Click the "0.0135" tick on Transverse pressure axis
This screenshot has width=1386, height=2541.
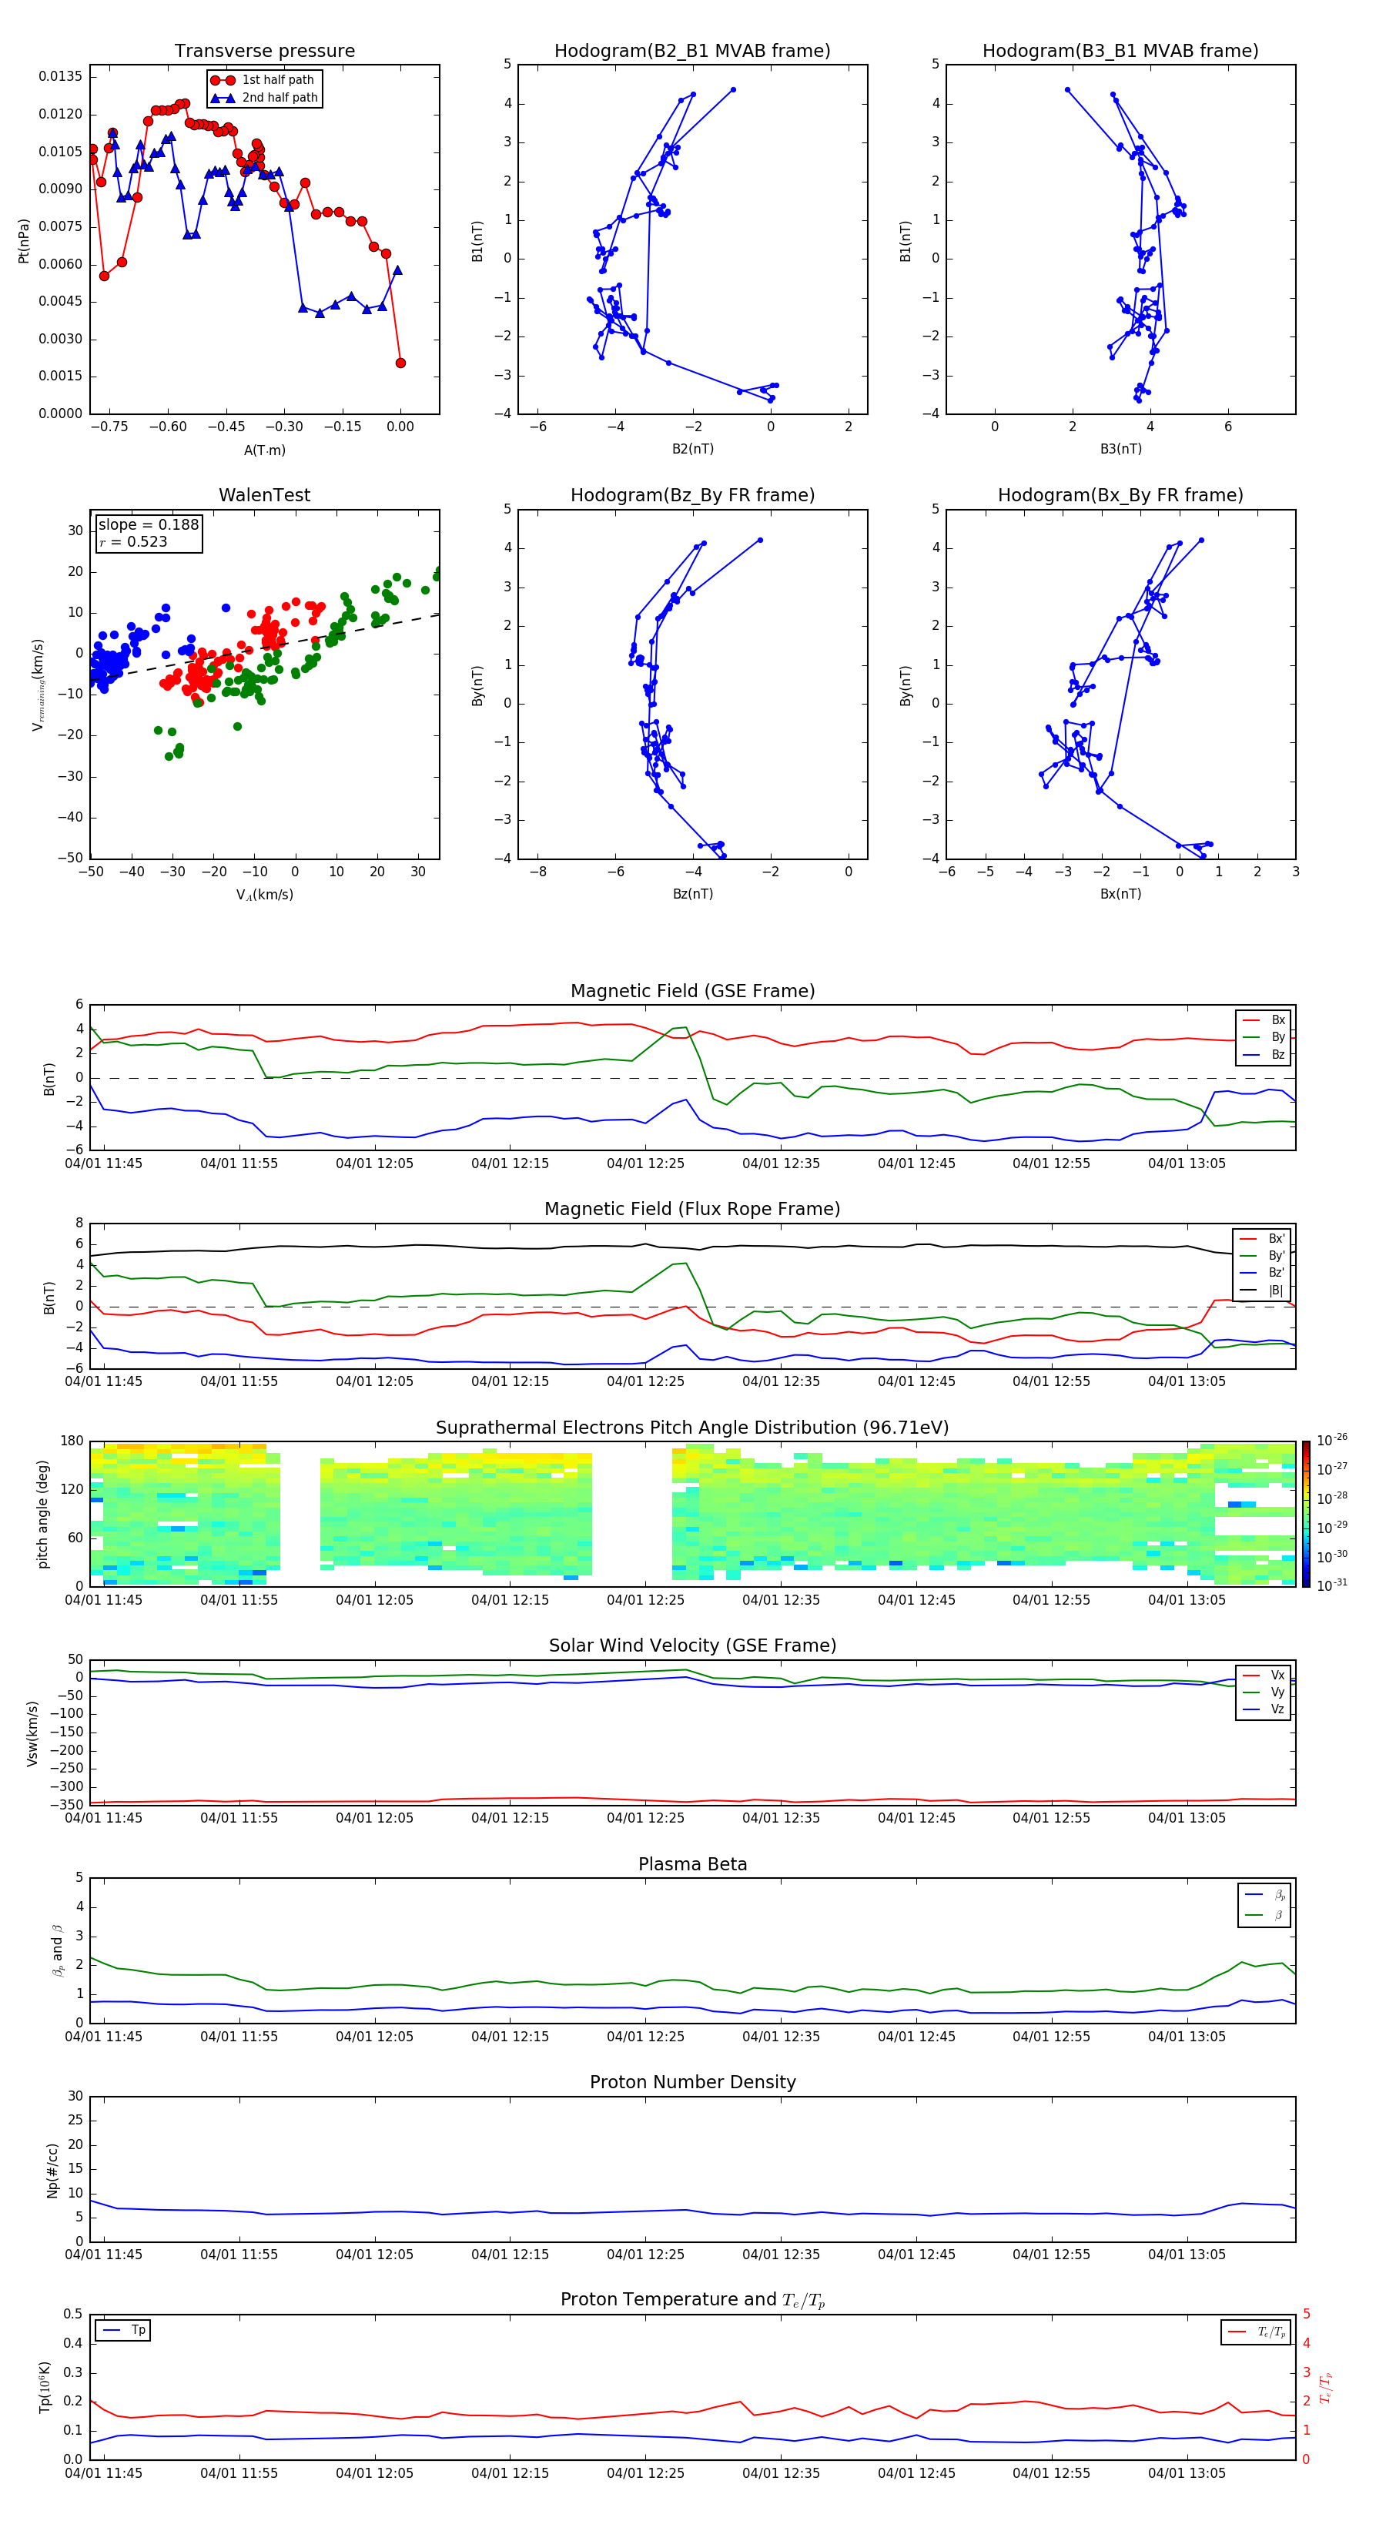coord(60,77)
